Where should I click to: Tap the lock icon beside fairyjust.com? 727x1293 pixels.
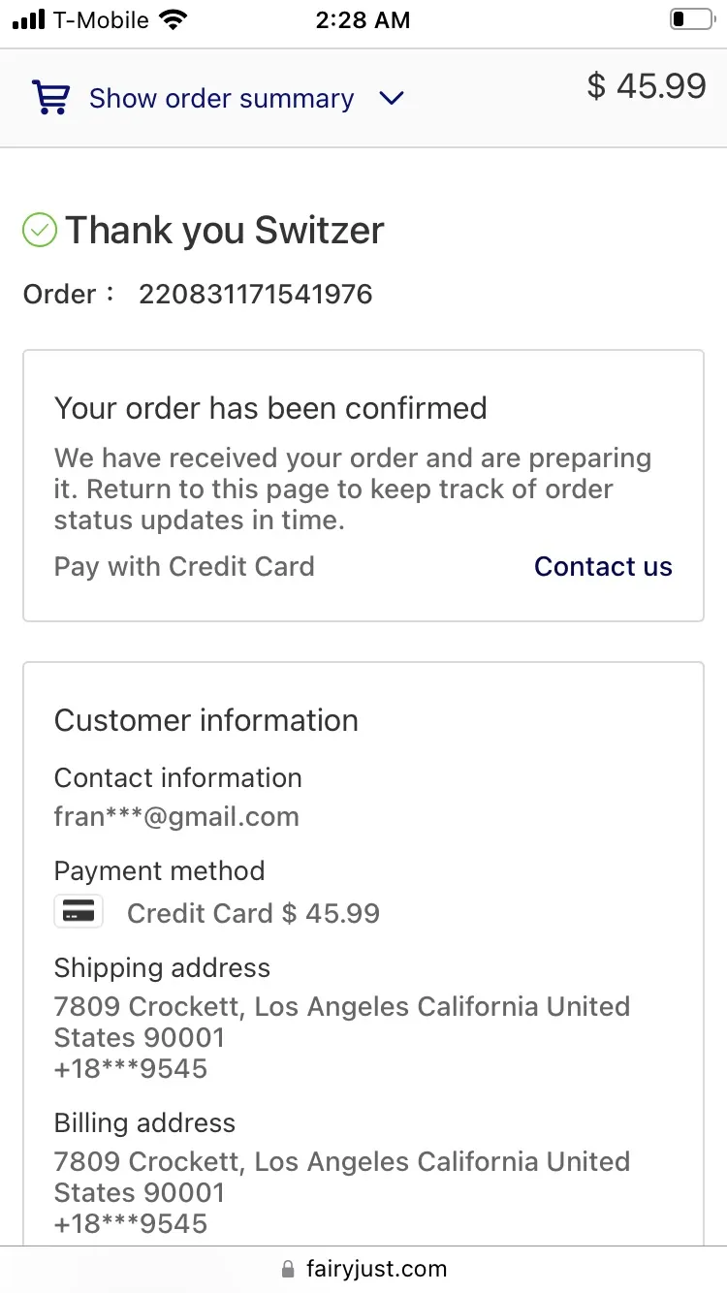pos(287,1269)
